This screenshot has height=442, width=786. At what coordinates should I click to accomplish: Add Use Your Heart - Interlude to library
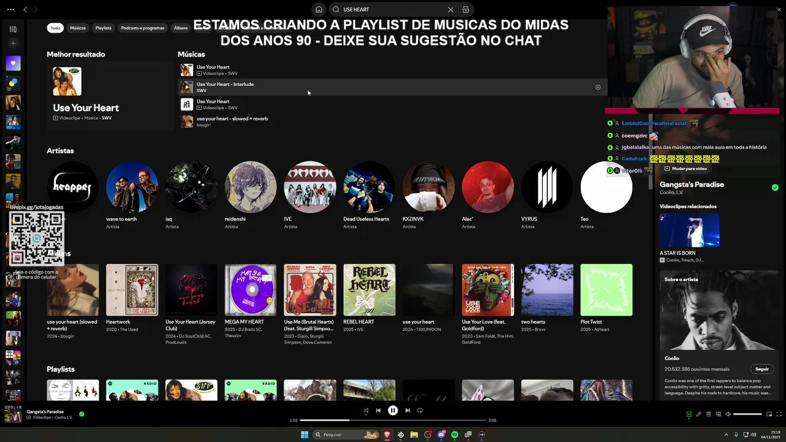[x=598, y=87]
